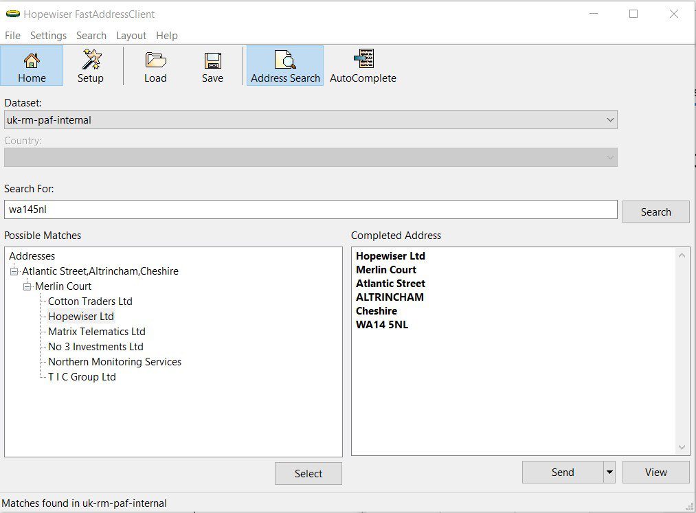Screen dimensions: 696x513
Task: Minimize the FastAddressClient window
Action: pos(594,14)
